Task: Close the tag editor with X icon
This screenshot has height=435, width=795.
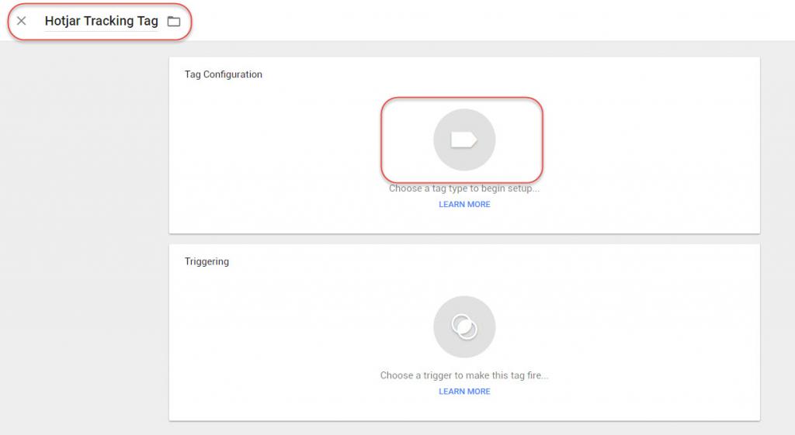Action: click(21, 21)
